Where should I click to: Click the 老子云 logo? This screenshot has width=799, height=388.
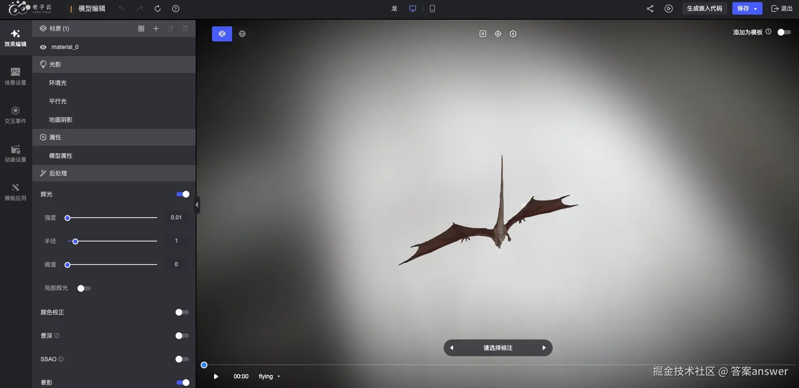31,8
